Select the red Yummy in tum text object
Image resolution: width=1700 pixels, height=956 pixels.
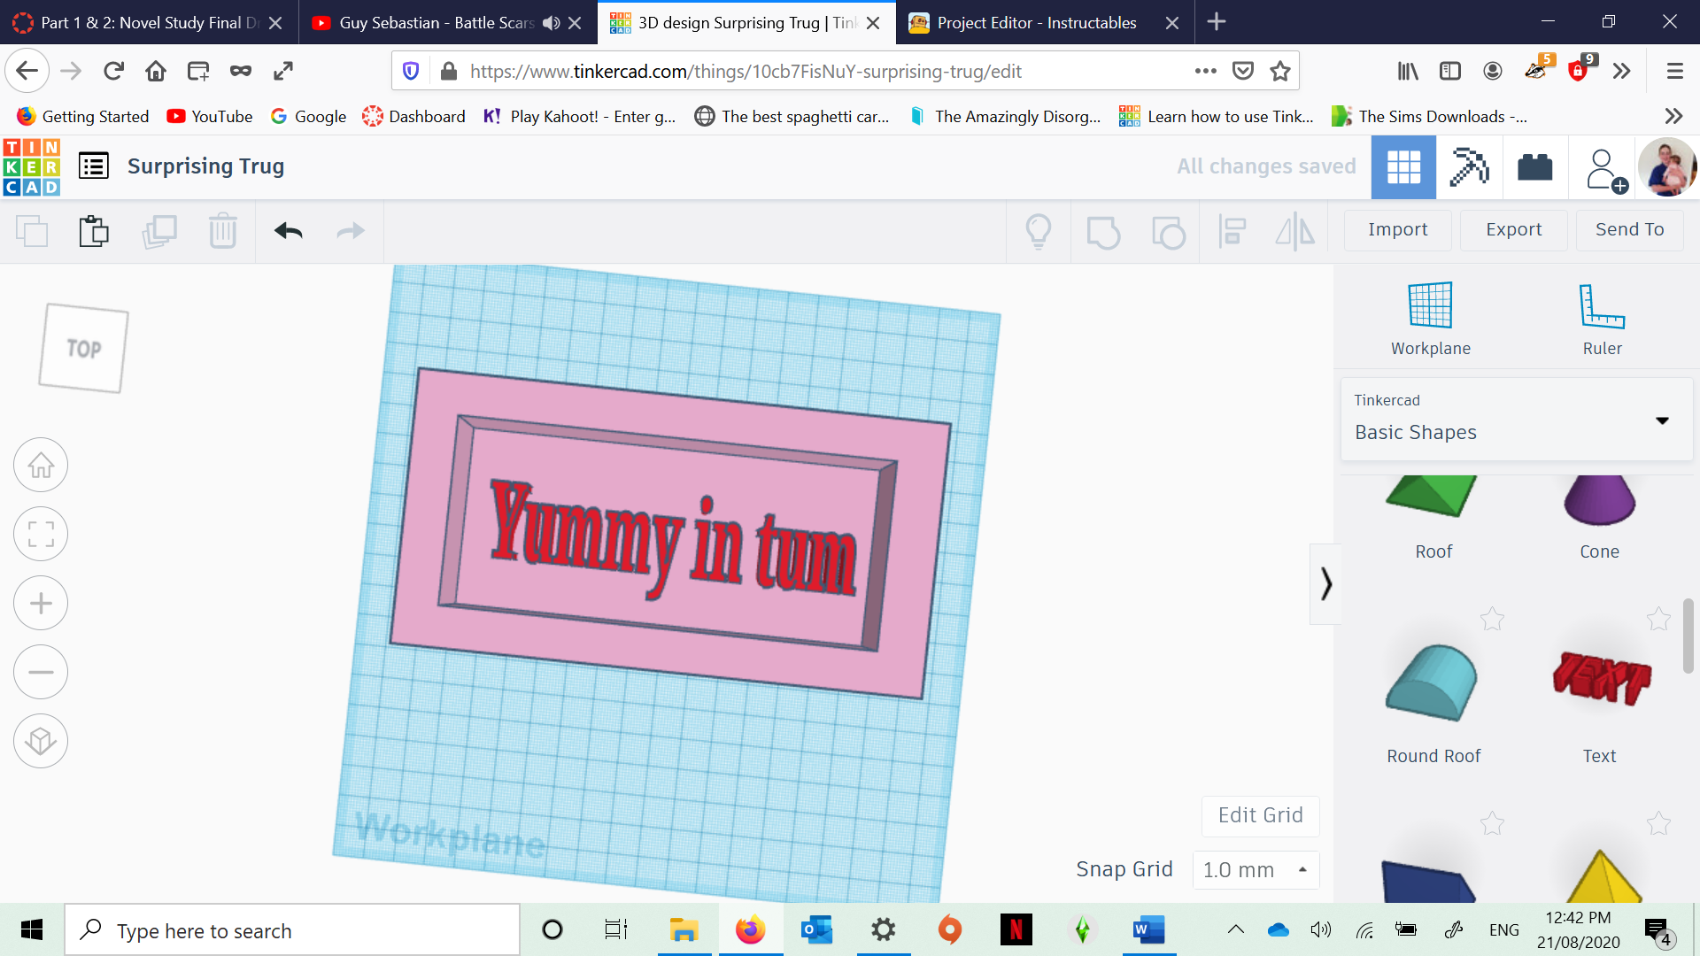click(673, 540)
